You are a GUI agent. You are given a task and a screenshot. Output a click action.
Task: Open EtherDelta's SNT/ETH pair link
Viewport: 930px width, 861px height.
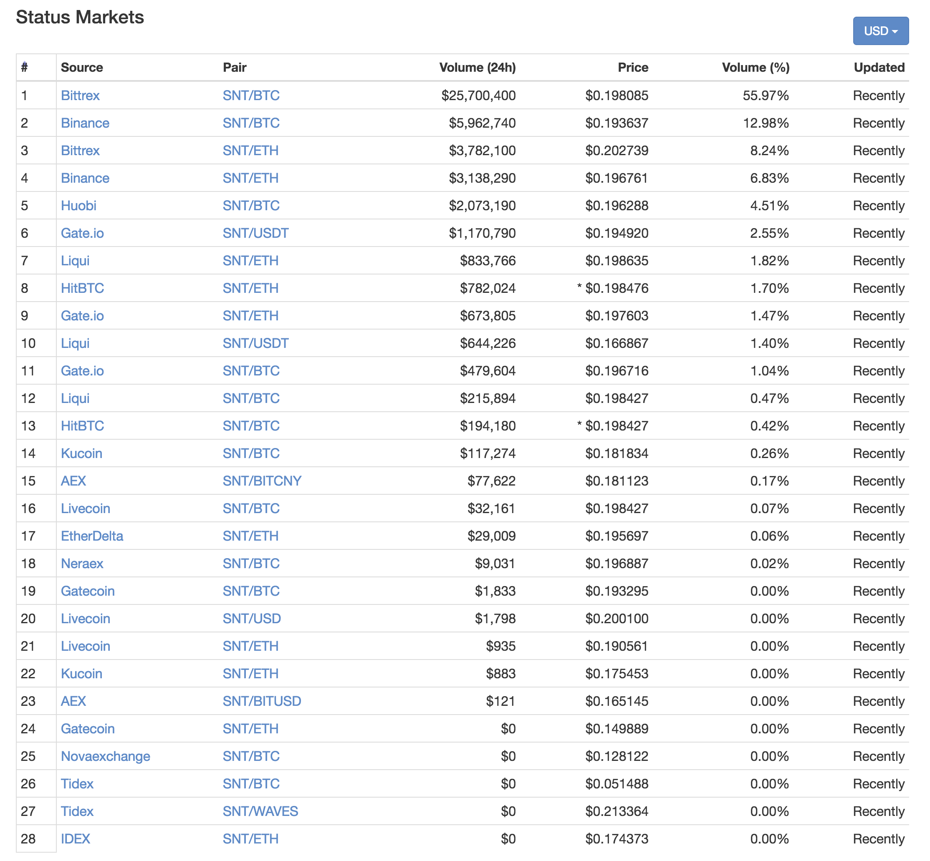(250, 536)
